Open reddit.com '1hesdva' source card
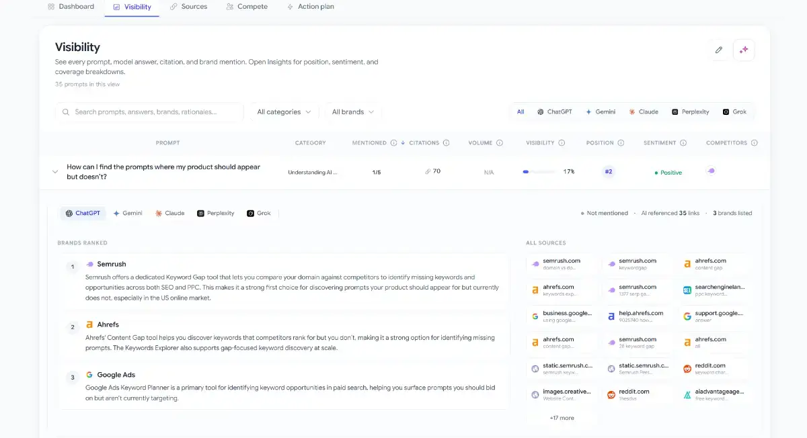The image size is (807, 438). (637, 395)
